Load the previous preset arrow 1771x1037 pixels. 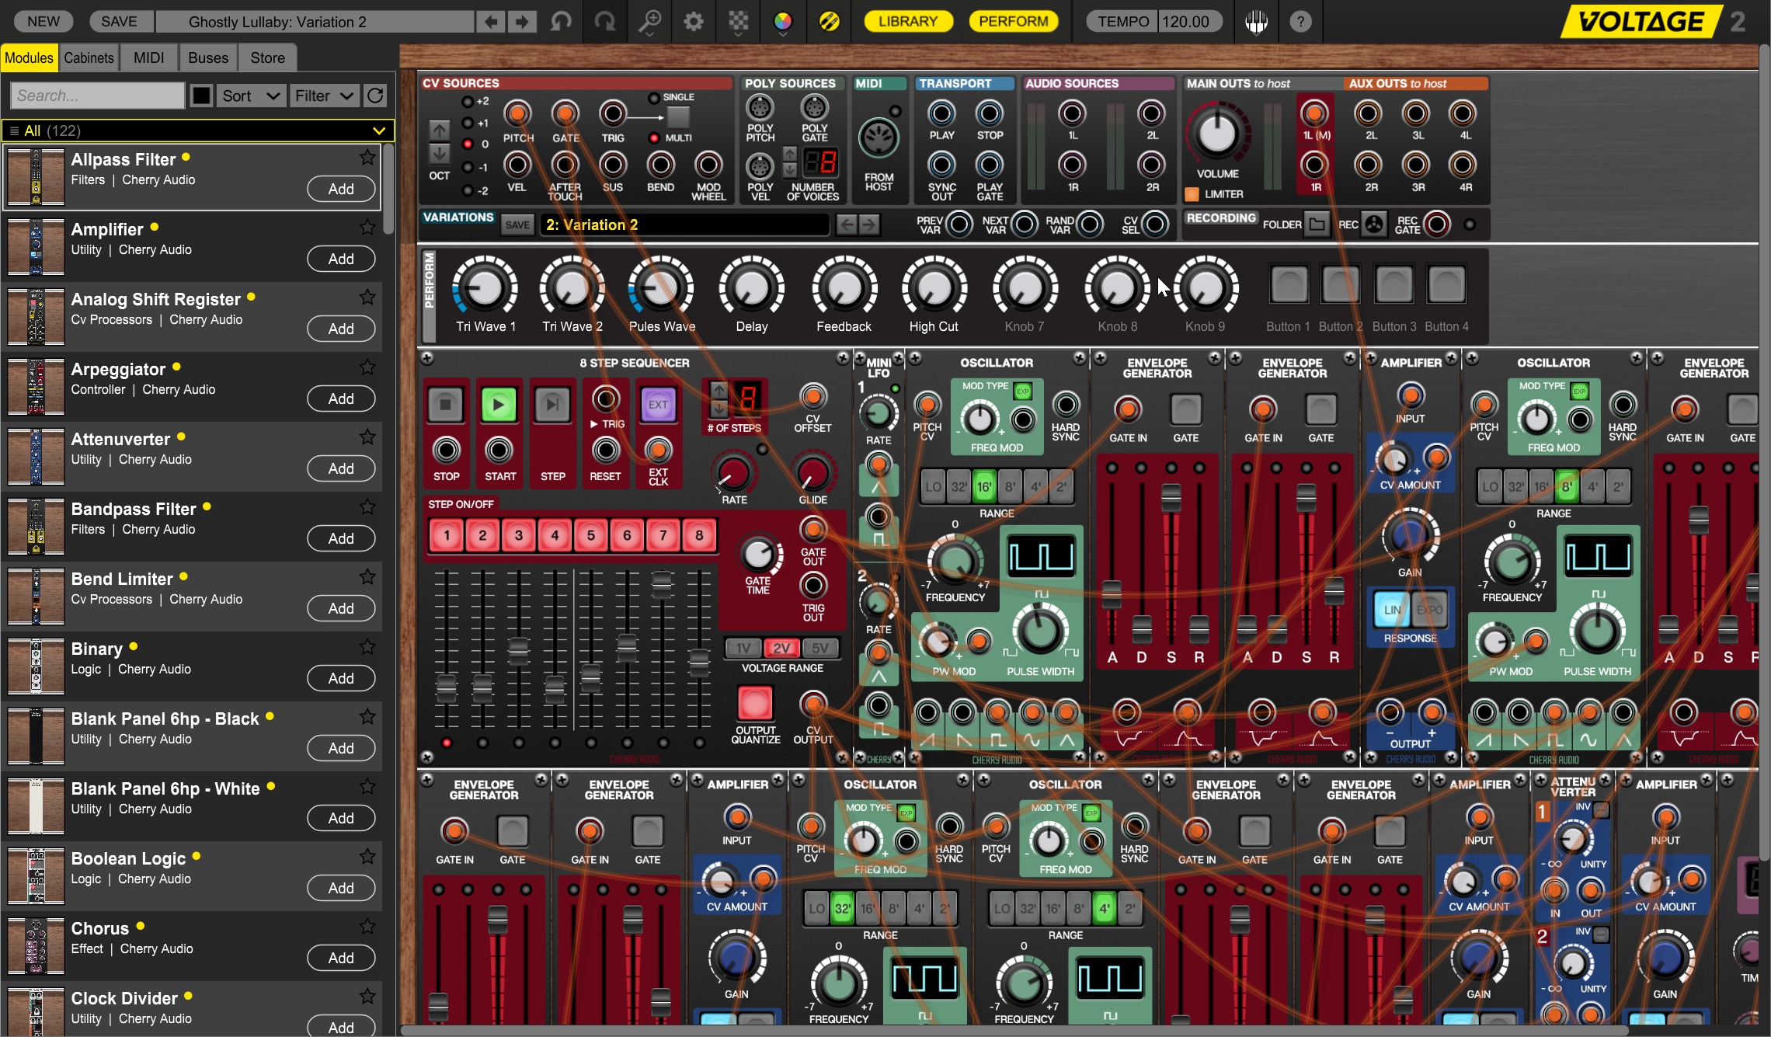[491, 22]
